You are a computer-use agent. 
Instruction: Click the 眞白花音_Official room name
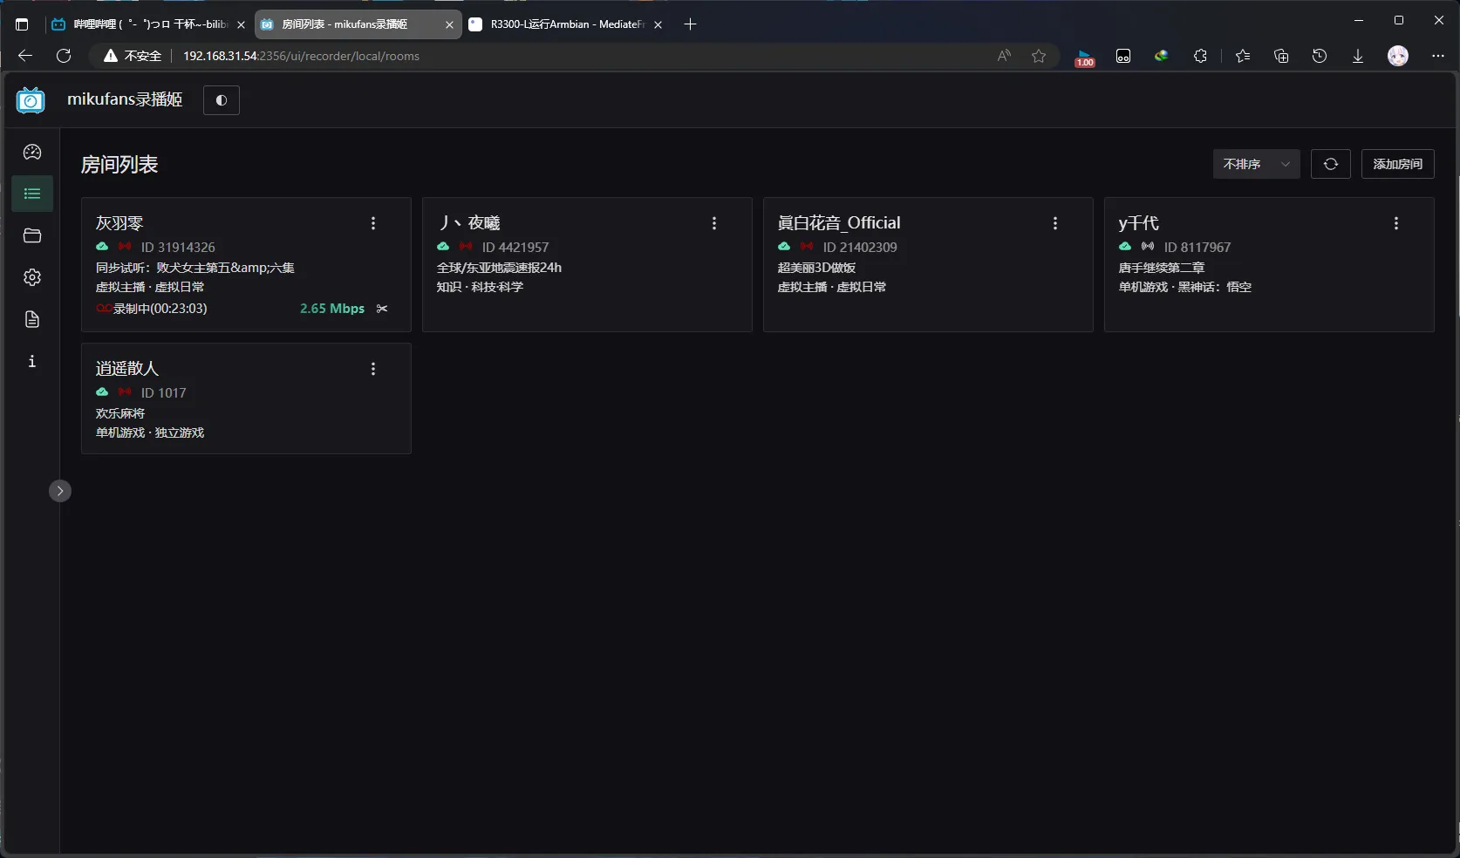click(x=839, y=223)
